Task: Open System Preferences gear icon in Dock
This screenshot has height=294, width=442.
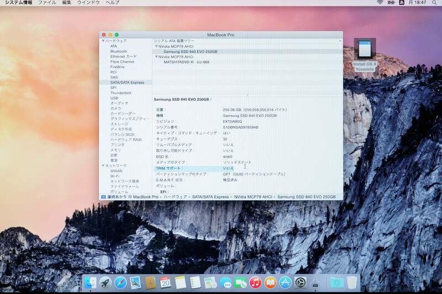Action: coord(300,282)
